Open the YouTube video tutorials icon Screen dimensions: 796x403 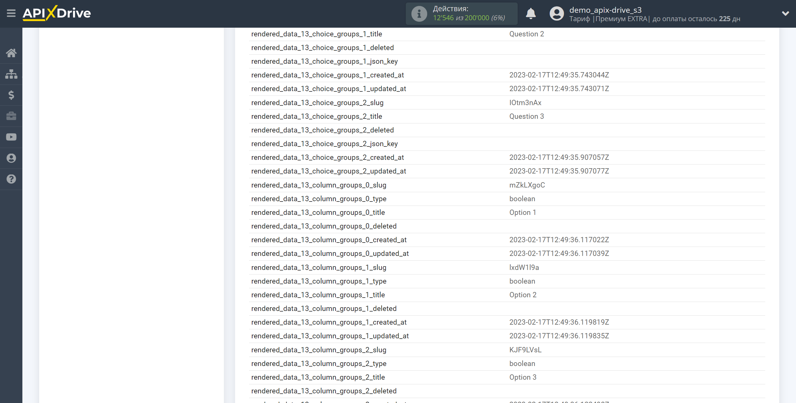(11, 137)
